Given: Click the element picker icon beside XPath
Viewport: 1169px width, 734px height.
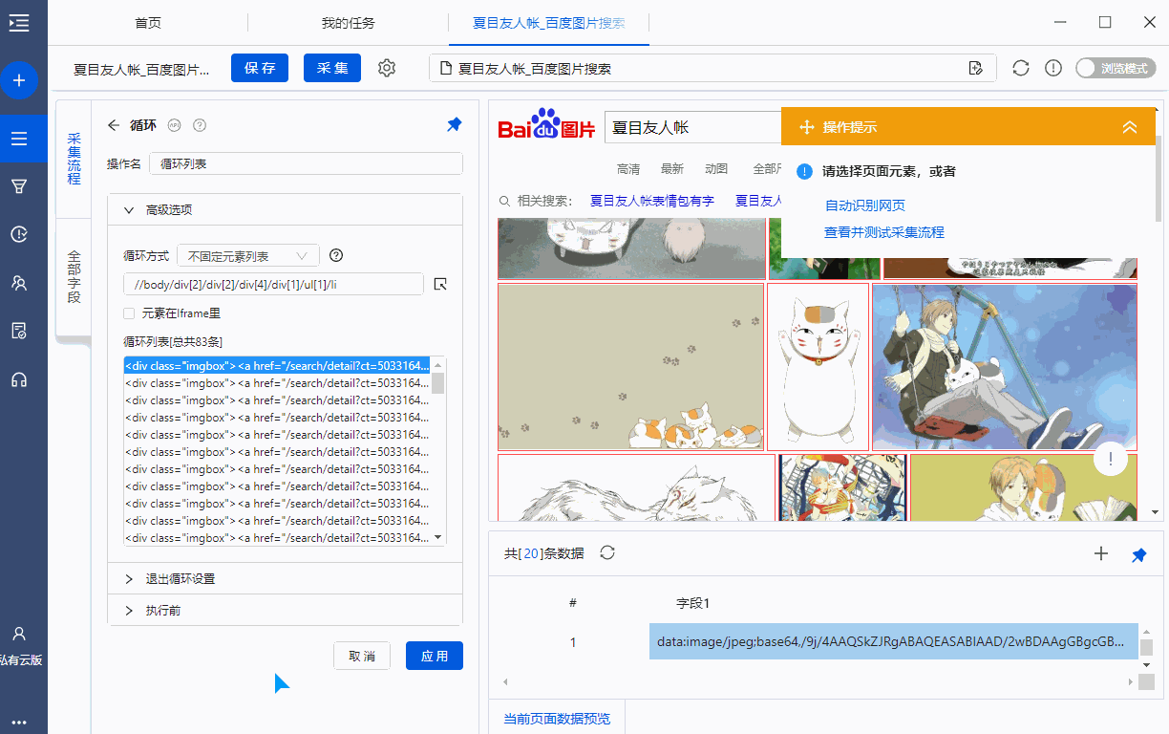Looking at the screenshot, I should pyautogui.click(x=440, y=284).
